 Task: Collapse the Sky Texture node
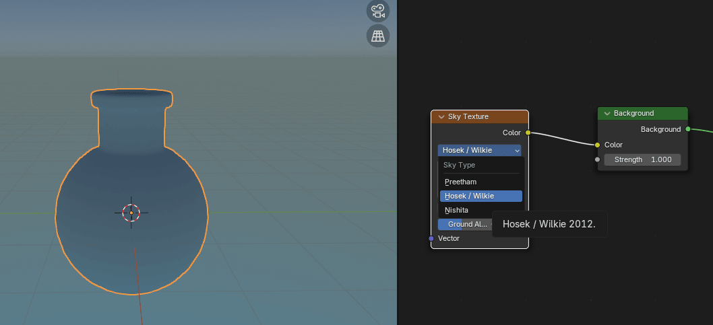441,117
